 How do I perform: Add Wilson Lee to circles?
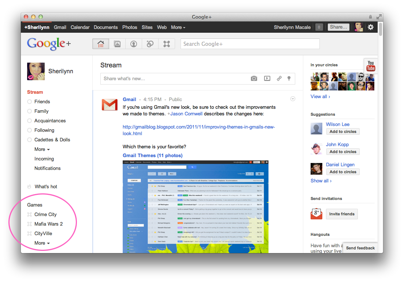tap(343, 131)
